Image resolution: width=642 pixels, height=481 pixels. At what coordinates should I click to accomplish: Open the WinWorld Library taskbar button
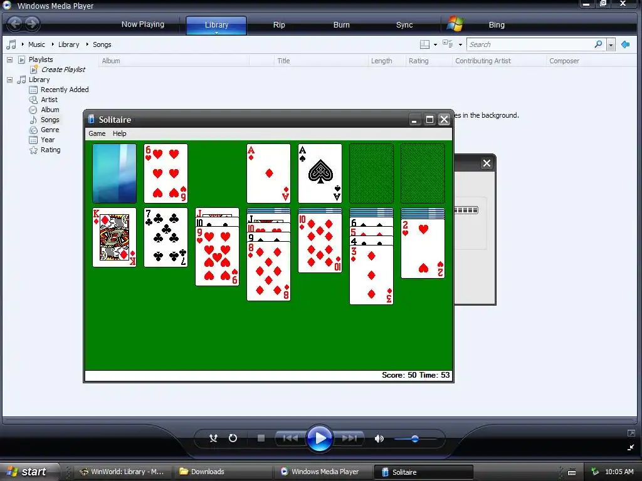pyautogui.click(x=123, y=472)
